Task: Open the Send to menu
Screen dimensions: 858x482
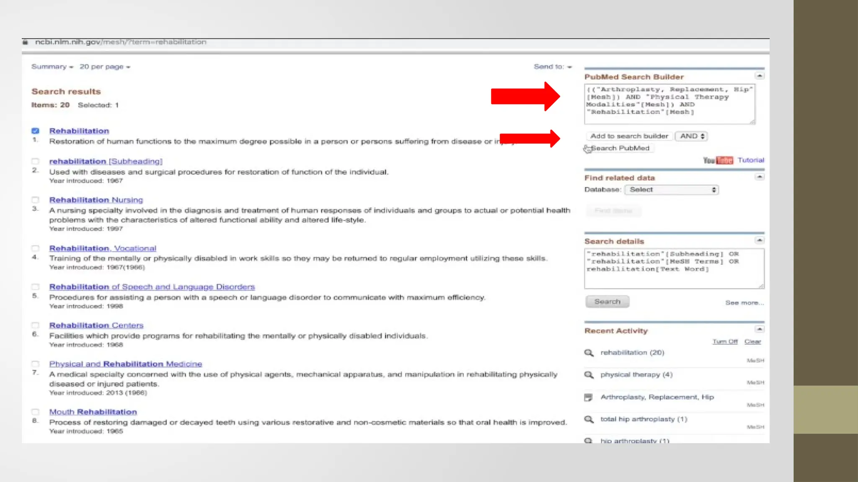Action: (x=552, y=67)
